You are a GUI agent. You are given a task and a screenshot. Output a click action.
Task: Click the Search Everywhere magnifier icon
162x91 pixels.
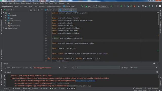point(157,6)
